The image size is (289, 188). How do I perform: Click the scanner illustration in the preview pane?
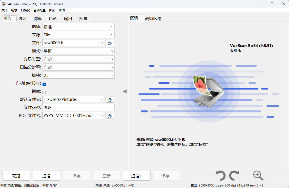click(209, 91)
